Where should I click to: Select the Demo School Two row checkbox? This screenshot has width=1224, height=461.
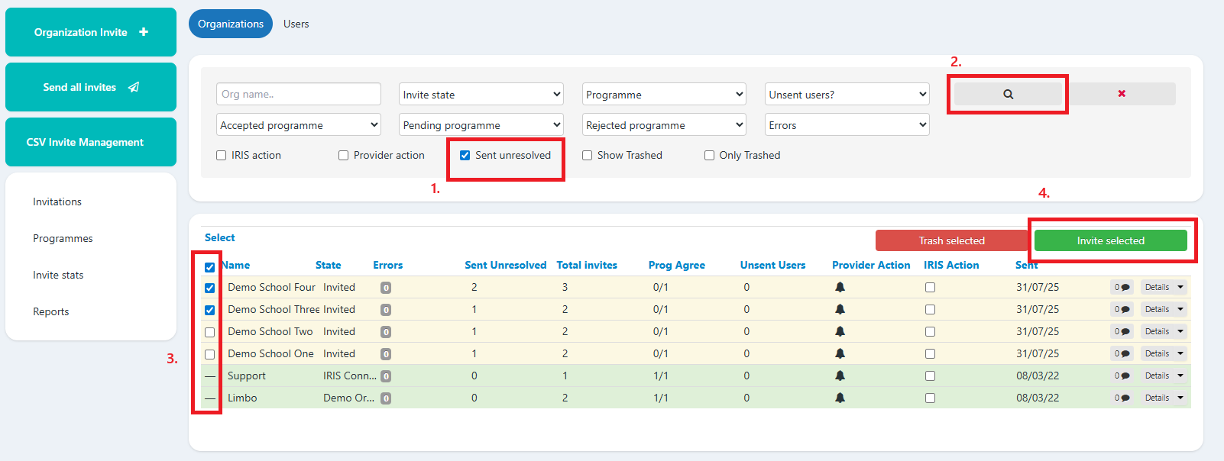point(210,332)
